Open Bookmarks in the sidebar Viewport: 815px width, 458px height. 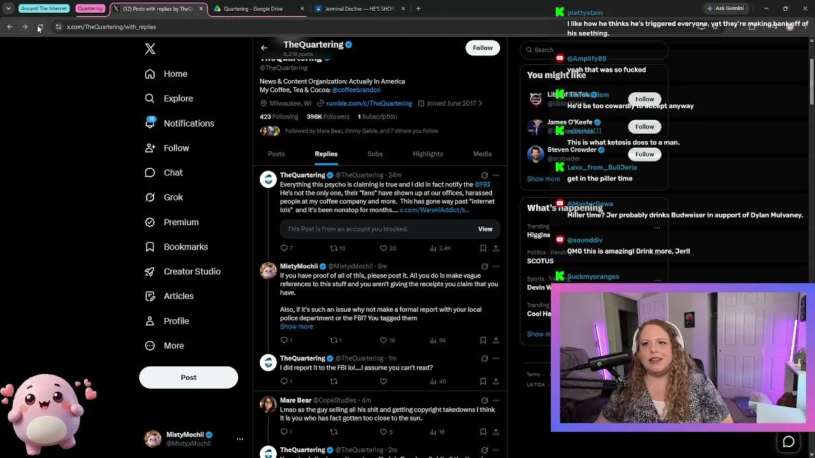coord(176,247)
